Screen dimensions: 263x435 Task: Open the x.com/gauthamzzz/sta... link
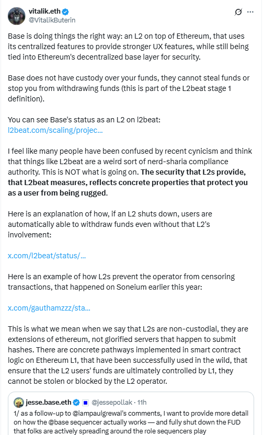point(49,308)
